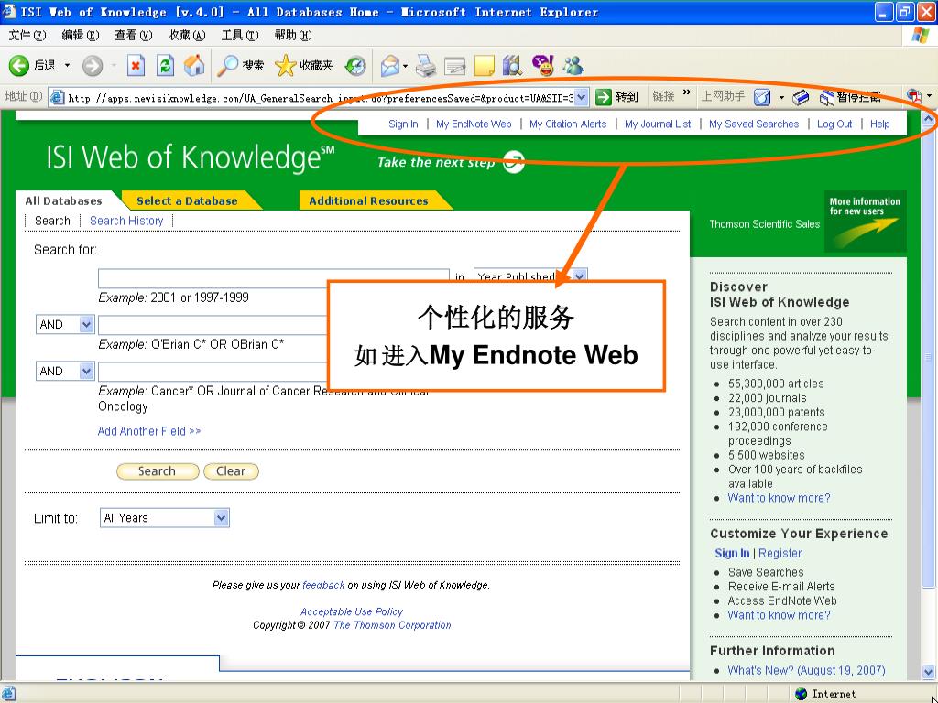Screen dimensions: 938x703
Task: Click the Clear button
Action: (x=231, y=471)
